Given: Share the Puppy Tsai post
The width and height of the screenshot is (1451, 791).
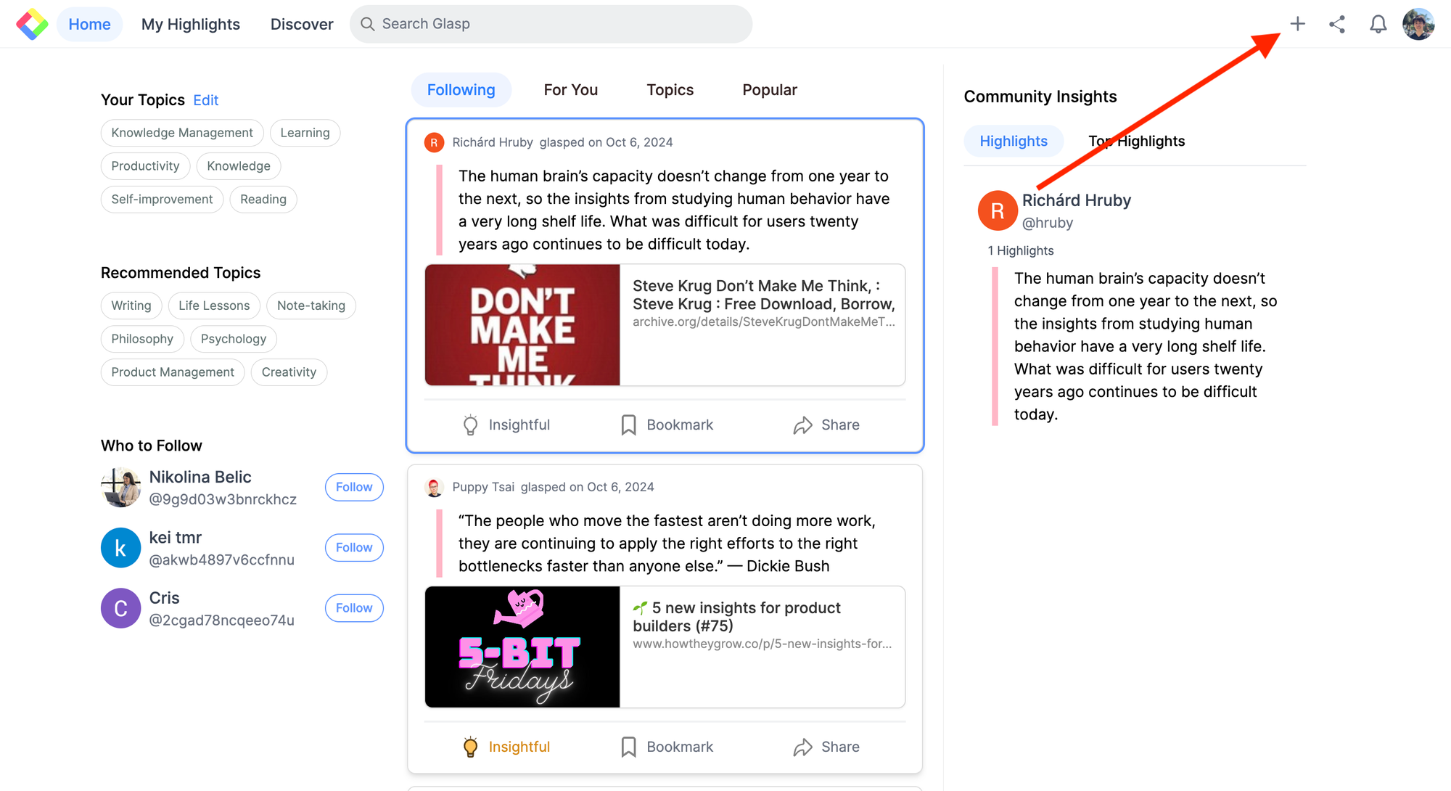Looking at the screenshot, I should click(826, 747).
